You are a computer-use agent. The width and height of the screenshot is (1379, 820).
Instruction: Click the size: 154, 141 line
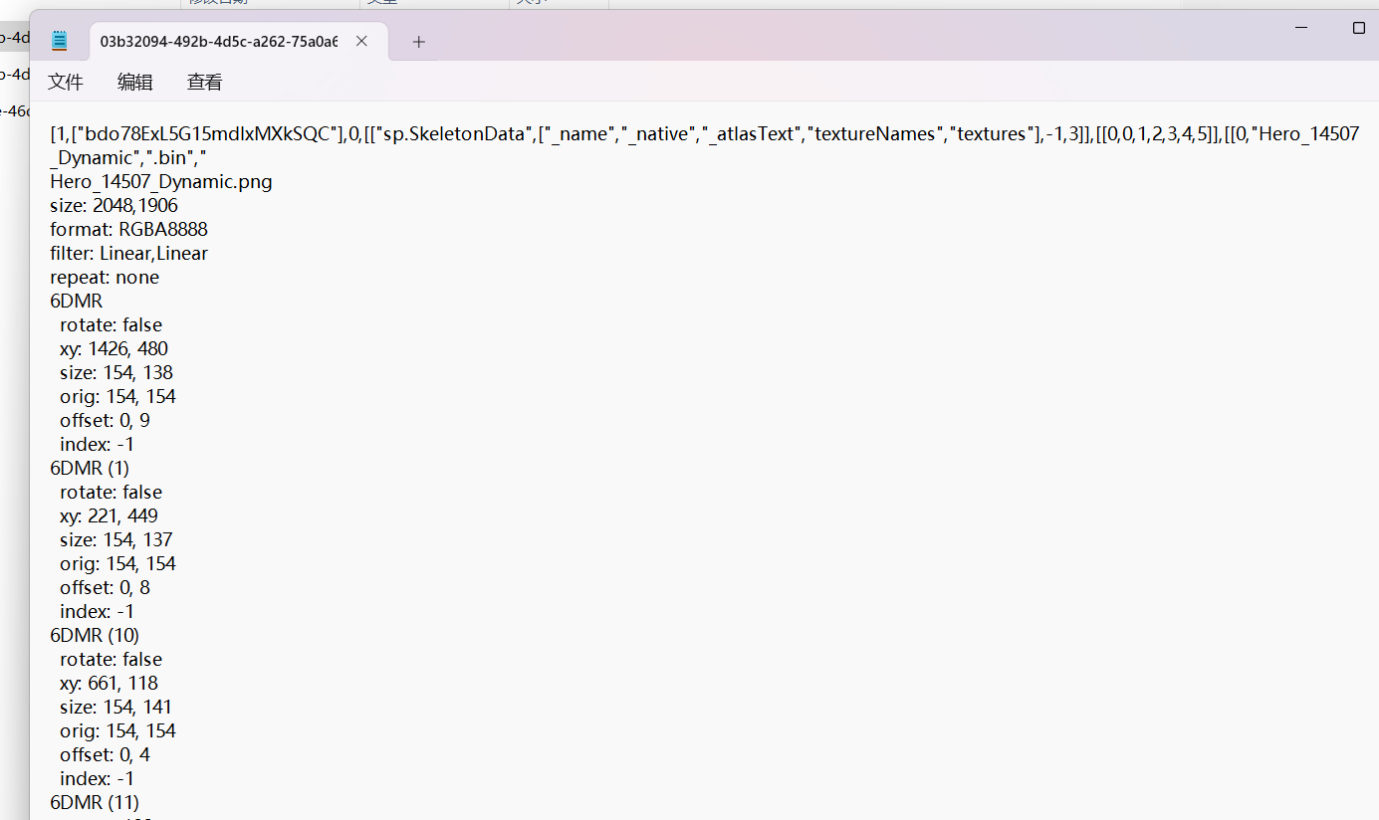[115, 707]
